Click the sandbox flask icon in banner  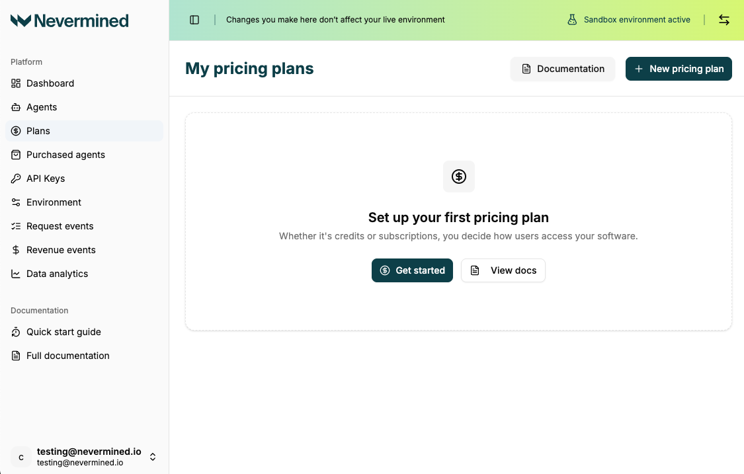tap(571, 19)
